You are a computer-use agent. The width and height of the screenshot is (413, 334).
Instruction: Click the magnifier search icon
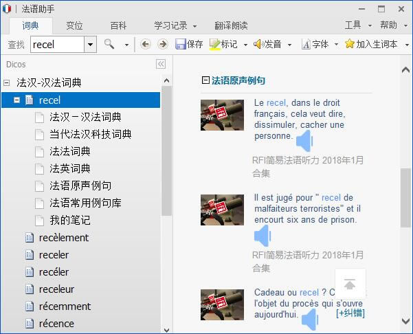click(x=109, y=45)
